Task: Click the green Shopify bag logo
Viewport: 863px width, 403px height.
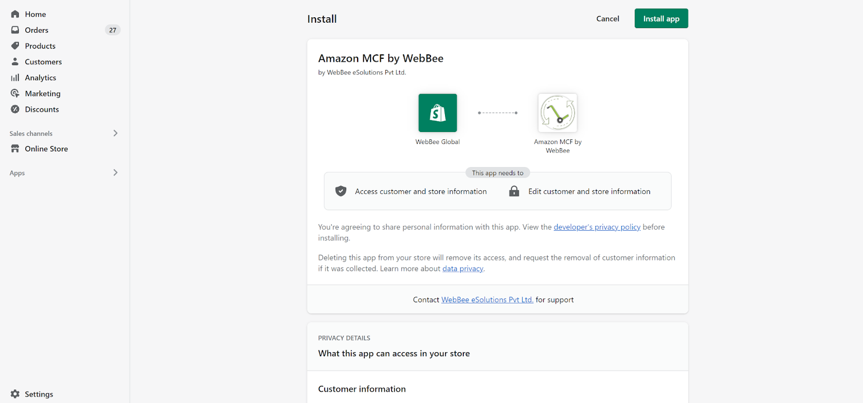Action: (x=437, y=113)
